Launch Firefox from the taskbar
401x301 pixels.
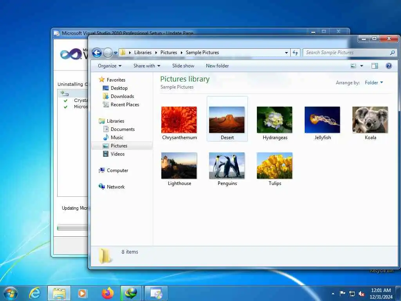(108, 293)
